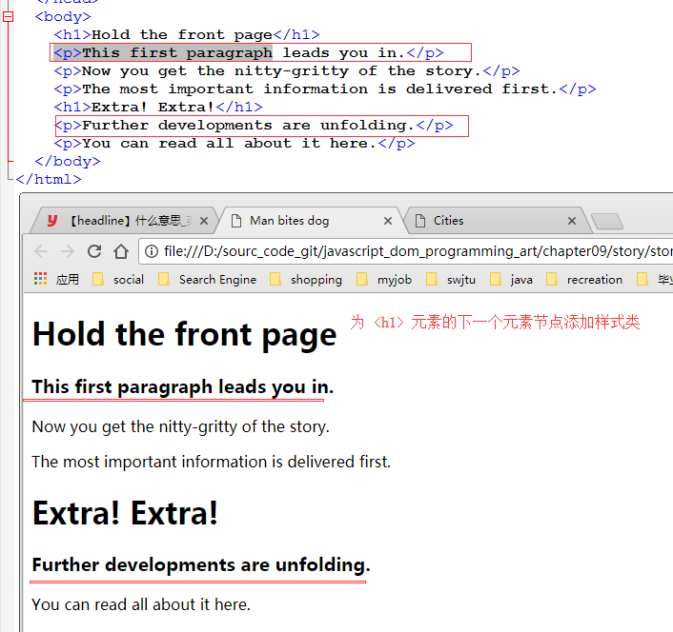Close the Cities tab
The height and width of the screenshot is (632, 673).
[572, 221]
